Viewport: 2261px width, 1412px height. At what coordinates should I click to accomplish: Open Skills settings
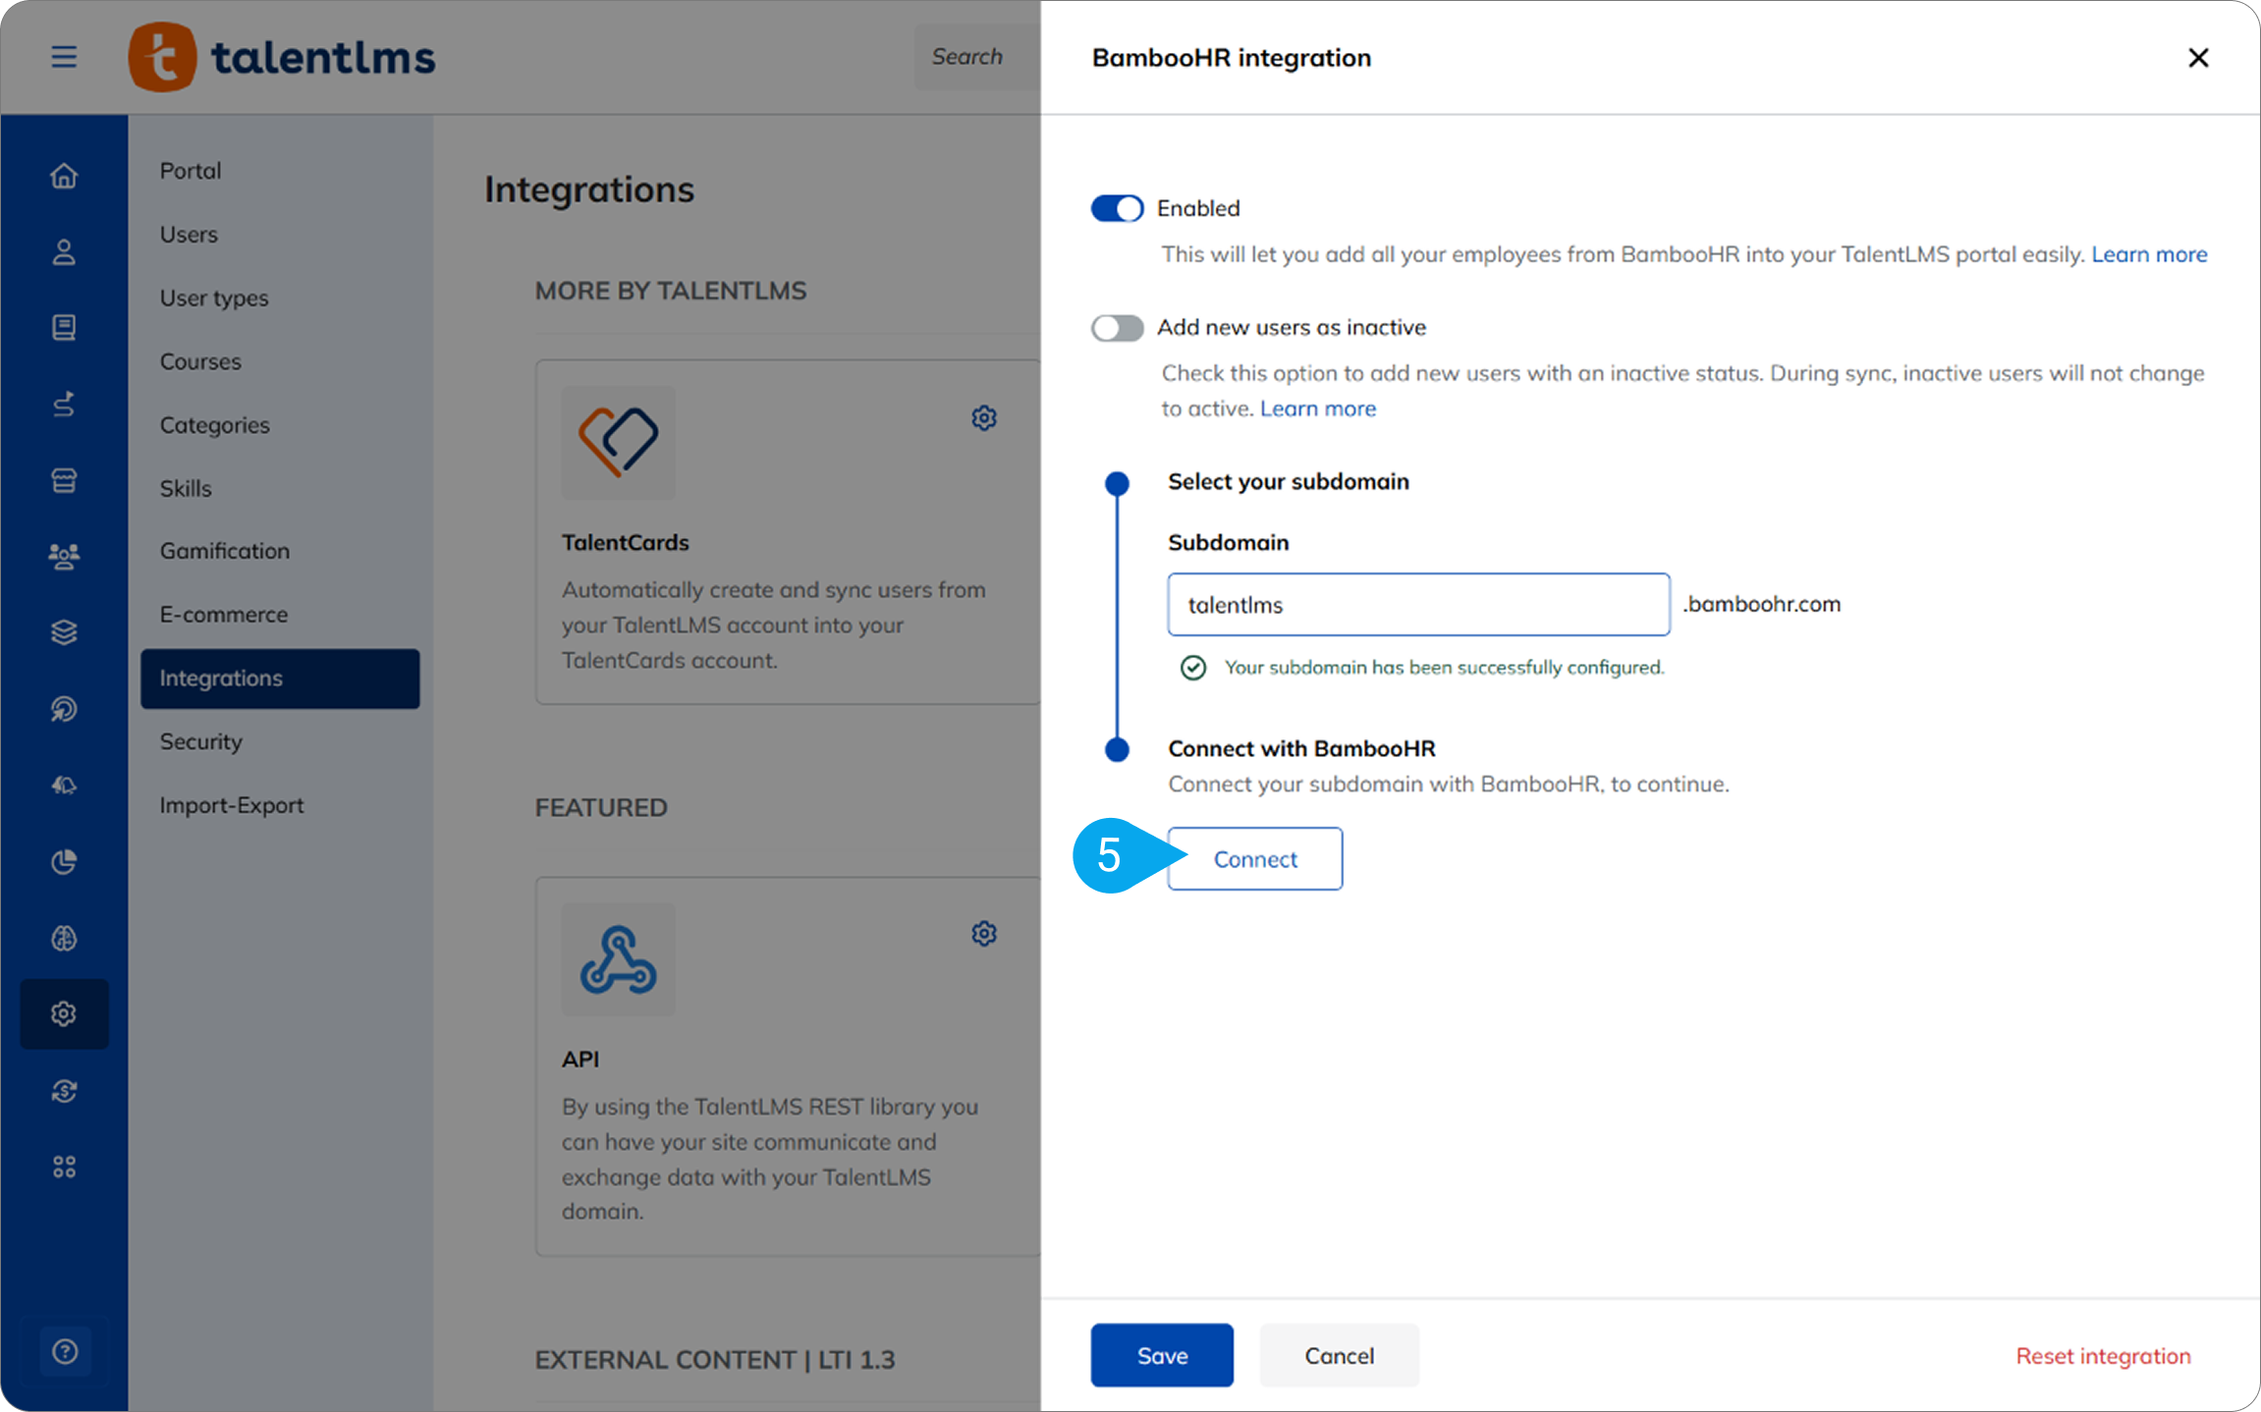(186, 488)
